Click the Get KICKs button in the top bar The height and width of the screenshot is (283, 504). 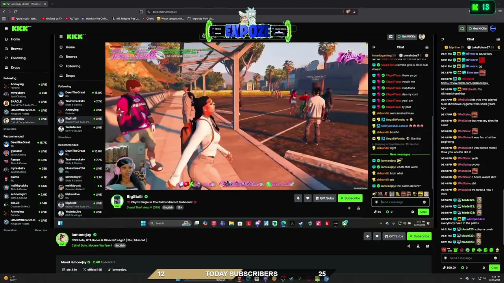tap(478, 28)
